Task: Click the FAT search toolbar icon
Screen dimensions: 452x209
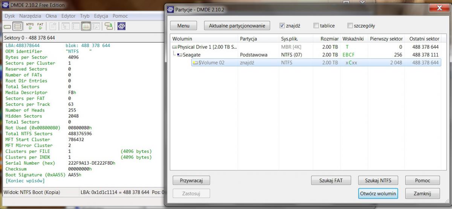Action: (x=40, y=26)
